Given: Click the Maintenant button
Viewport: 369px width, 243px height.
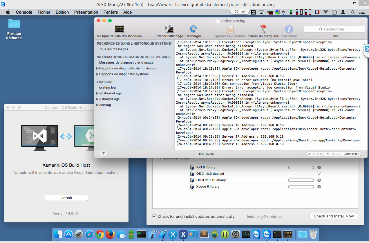Looking at the screenshot, I should 352,154.
